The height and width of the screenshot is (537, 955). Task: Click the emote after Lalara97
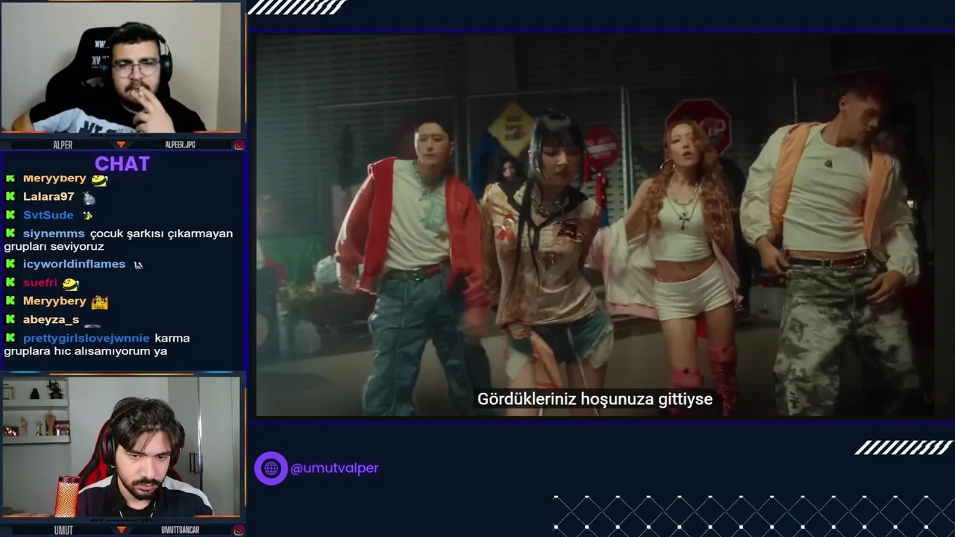(x=89, y=198)
